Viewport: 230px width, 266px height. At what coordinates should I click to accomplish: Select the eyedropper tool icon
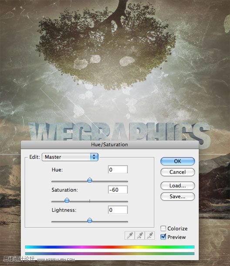pyautogui.click(x=130, y=235)
